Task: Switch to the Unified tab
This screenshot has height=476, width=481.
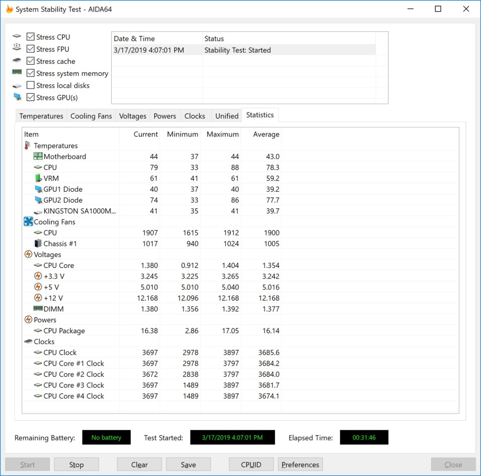Action: pyautogui.click(x=227, y=116)
